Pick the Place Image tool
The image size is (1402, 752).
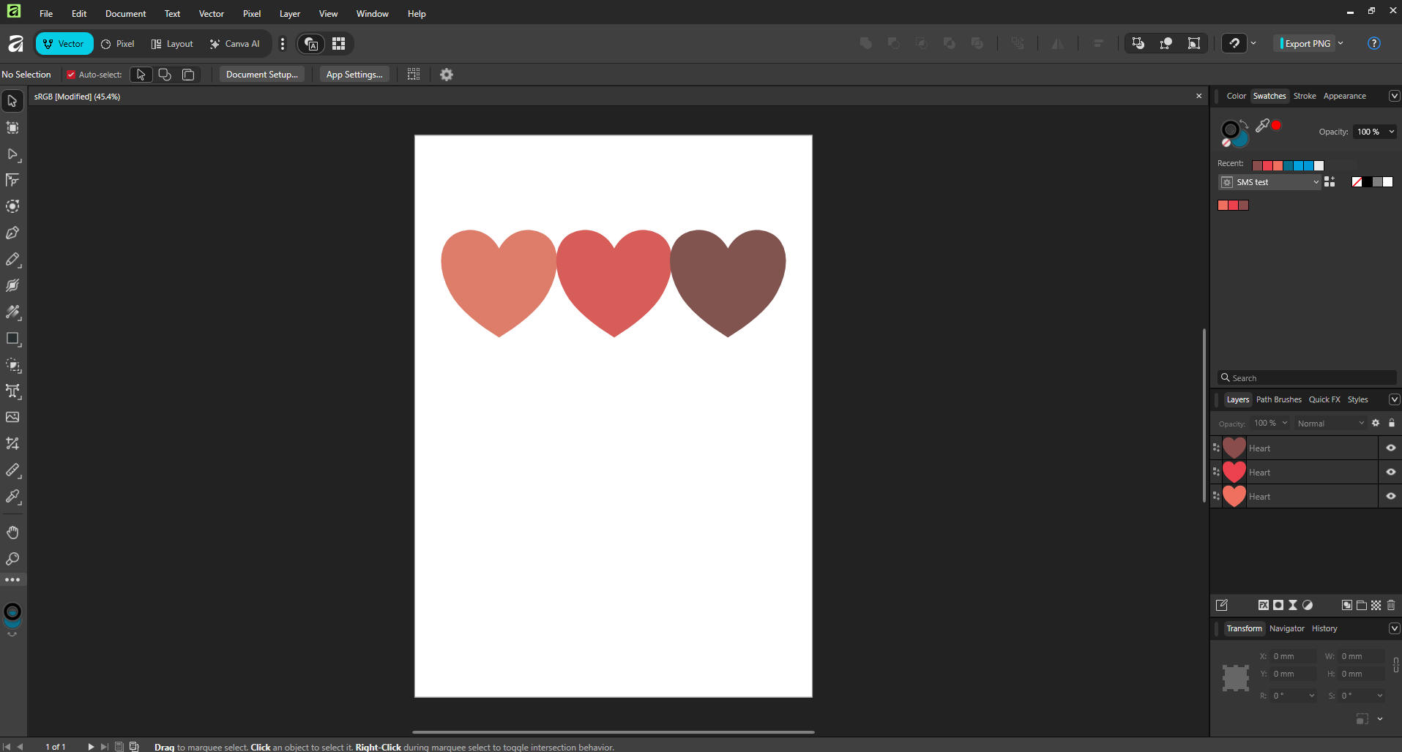pyautogui.click(x=12, y=417)
